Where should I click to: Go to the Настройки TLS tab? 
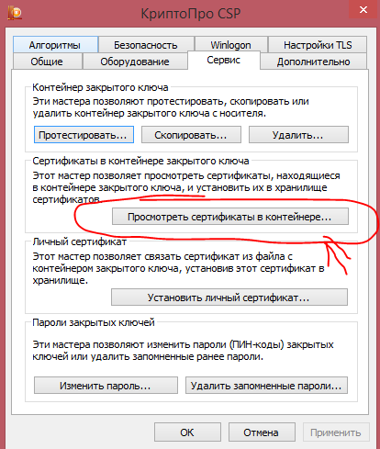coord(318,45)
